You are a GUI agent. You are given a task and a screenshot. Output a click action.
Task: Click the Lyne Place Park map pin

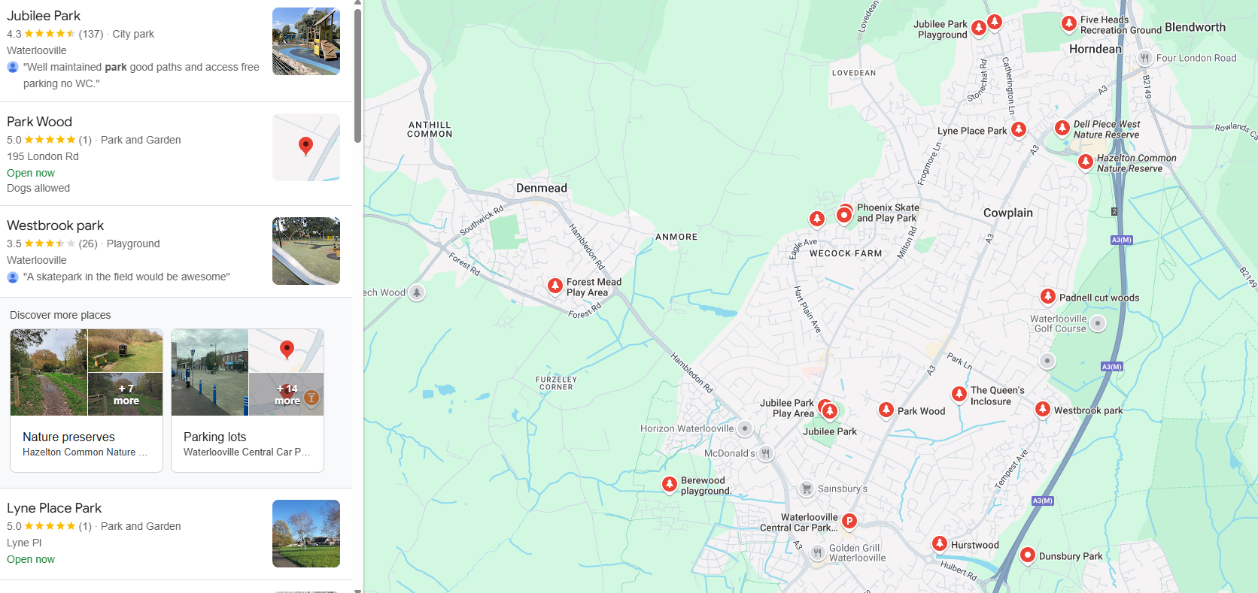click(1019, 129)
